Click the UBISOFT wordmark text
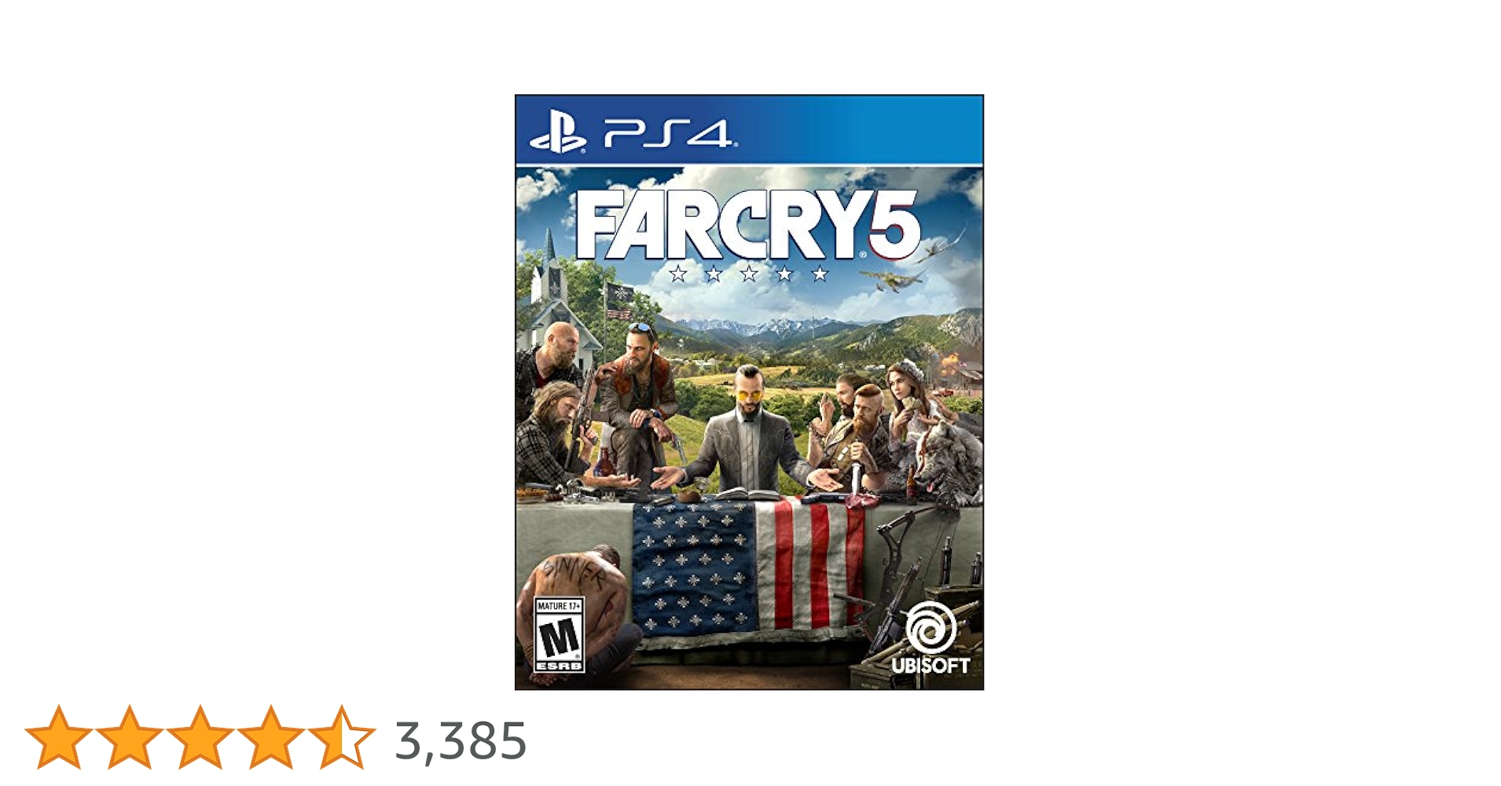Image resolution: width=1501 pixels, height=786 pixels. click(930, 665)
